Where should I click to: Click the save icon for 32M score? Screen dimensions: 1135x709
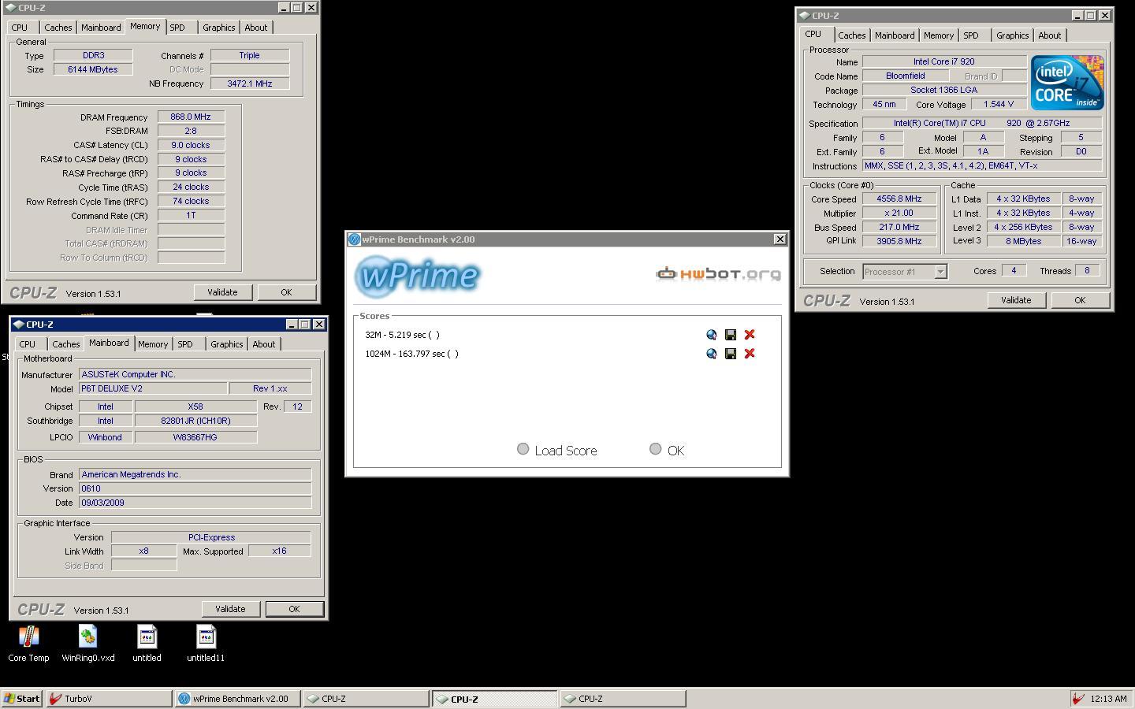point(731,335)
